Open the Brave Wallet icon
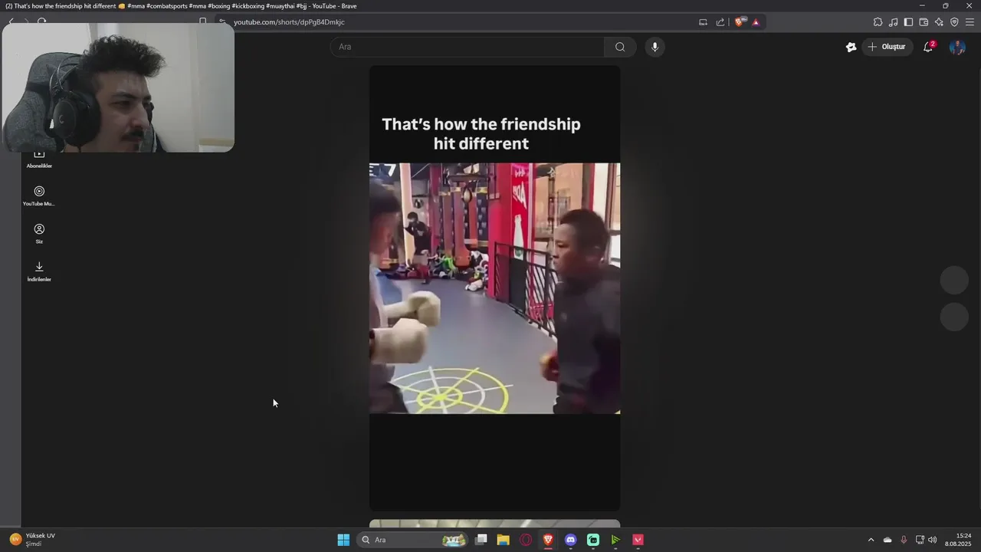 (924, 22)
